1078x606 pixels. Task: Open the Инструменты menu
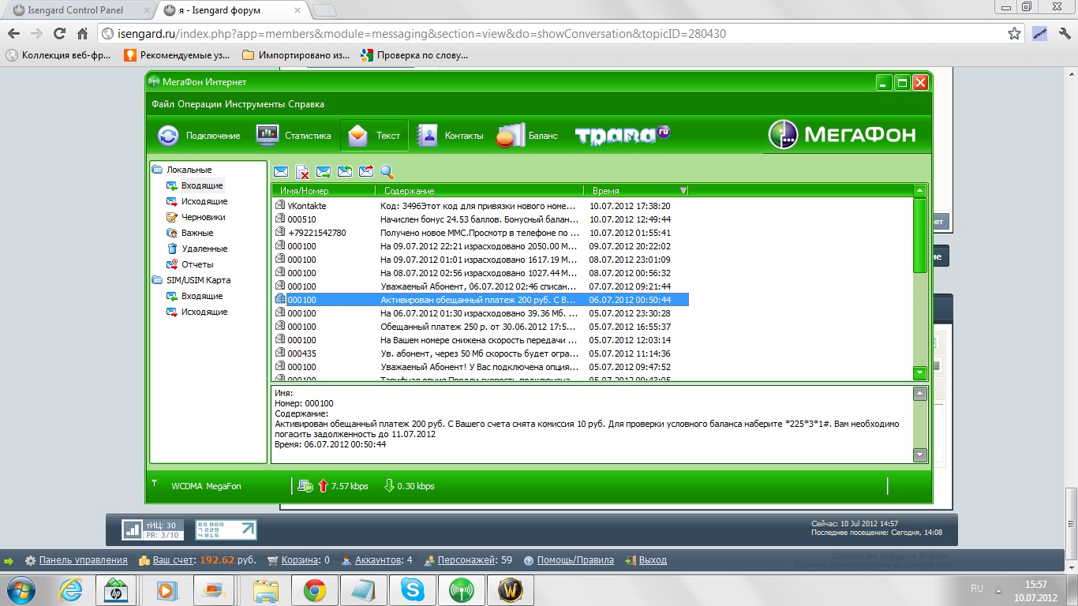[x=254, y=104]
